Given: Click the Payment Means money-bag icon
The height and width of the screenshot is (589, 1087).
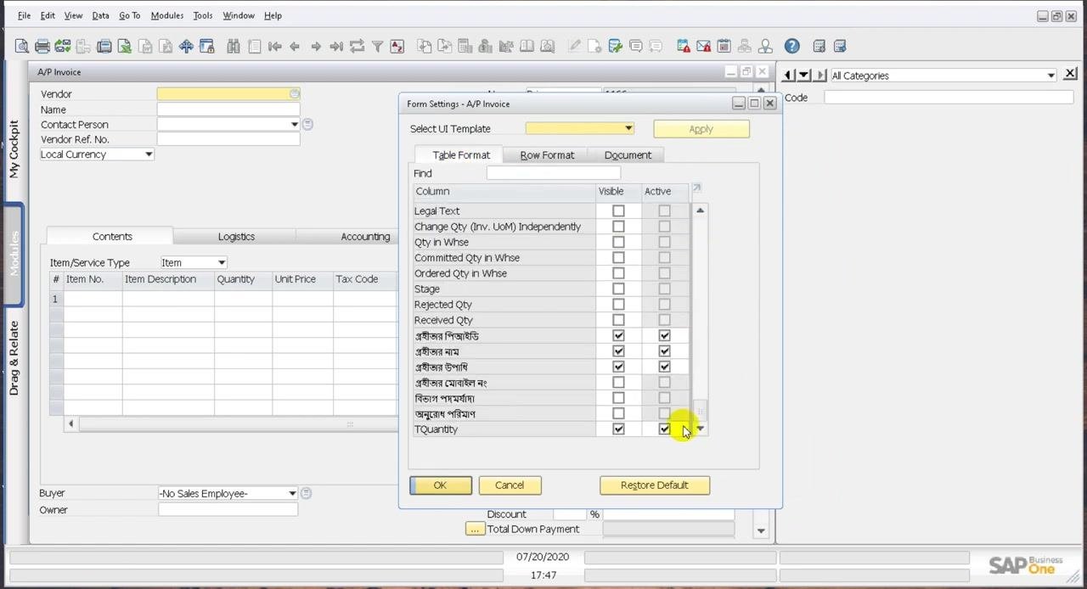Looking at the screenshot, I should click(x=485, y=46).
